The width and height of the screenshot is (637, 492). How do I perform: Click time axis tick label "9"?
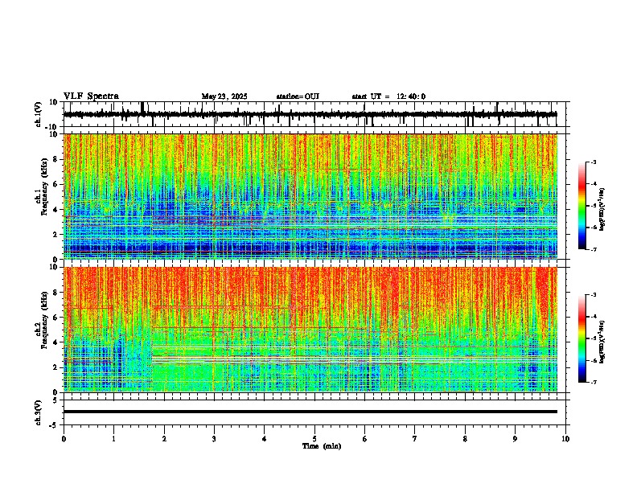pyautogui.click(x=515, y=439)
